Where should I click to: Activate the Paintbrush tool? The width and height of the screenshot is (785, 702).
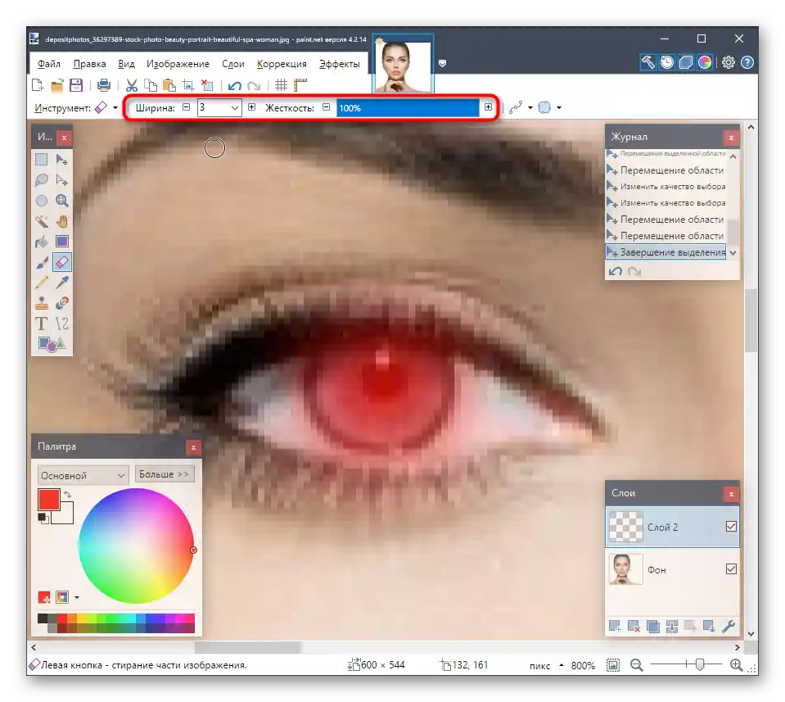point(42,261)
